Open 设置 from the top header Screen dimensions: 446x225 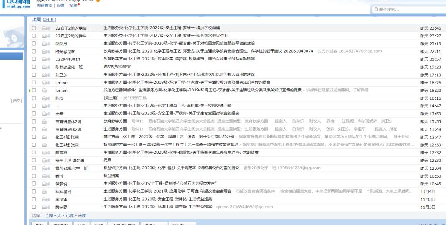pyautogui.click(x=61, y=6)
